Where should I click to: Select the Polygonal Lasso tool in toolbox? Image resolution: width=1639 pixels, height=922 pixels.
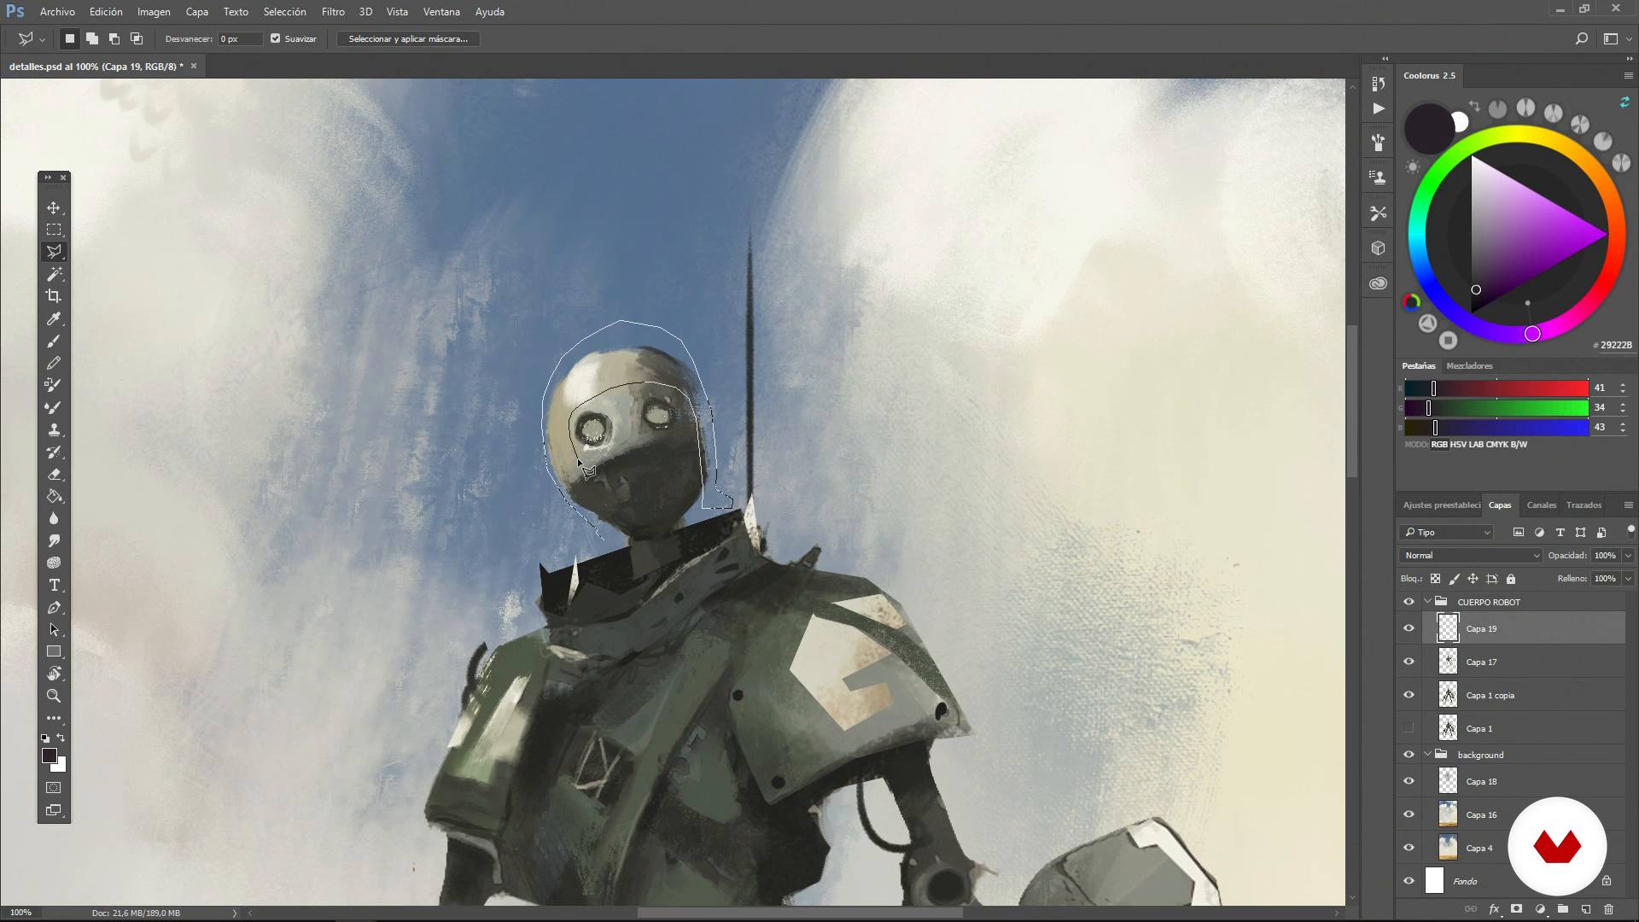54,252
